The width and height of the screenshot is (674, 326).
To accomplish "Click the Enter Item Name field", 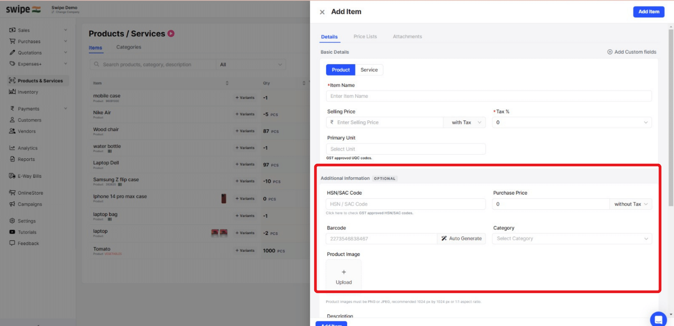I will click(489, 96).
